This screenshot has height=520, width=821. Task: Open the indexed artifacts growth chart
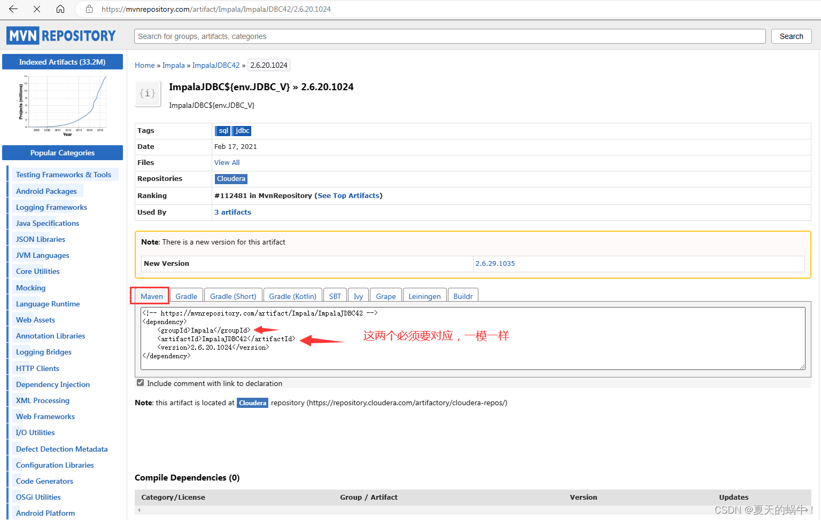[63, 106]
